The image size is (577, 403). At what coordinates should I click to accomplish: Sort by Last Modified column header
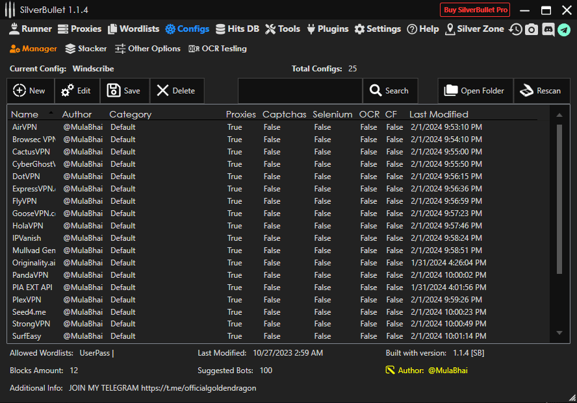coord(439,114)
